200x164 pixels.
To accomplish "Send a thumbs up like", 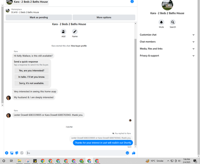I will click(x=134, y=153).
